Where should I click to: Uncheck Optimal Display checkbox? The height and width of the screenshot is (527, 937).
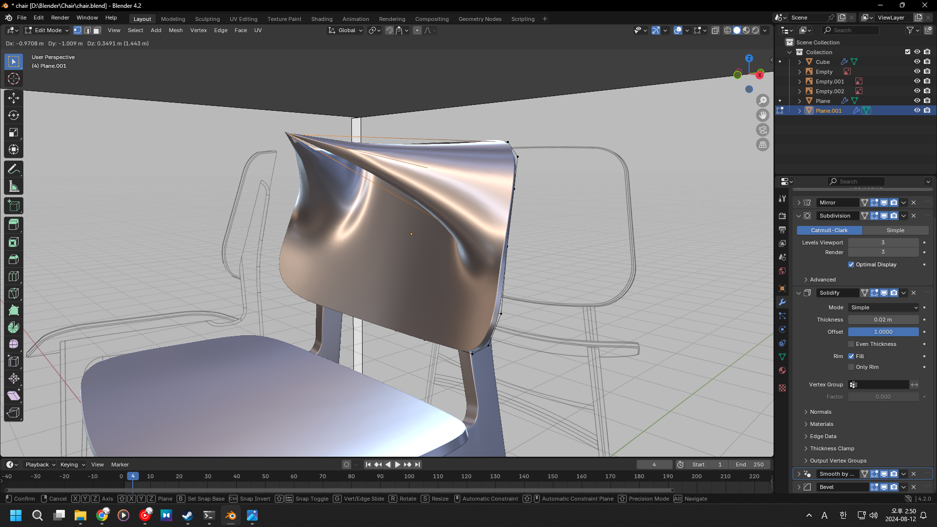[851, 264]
